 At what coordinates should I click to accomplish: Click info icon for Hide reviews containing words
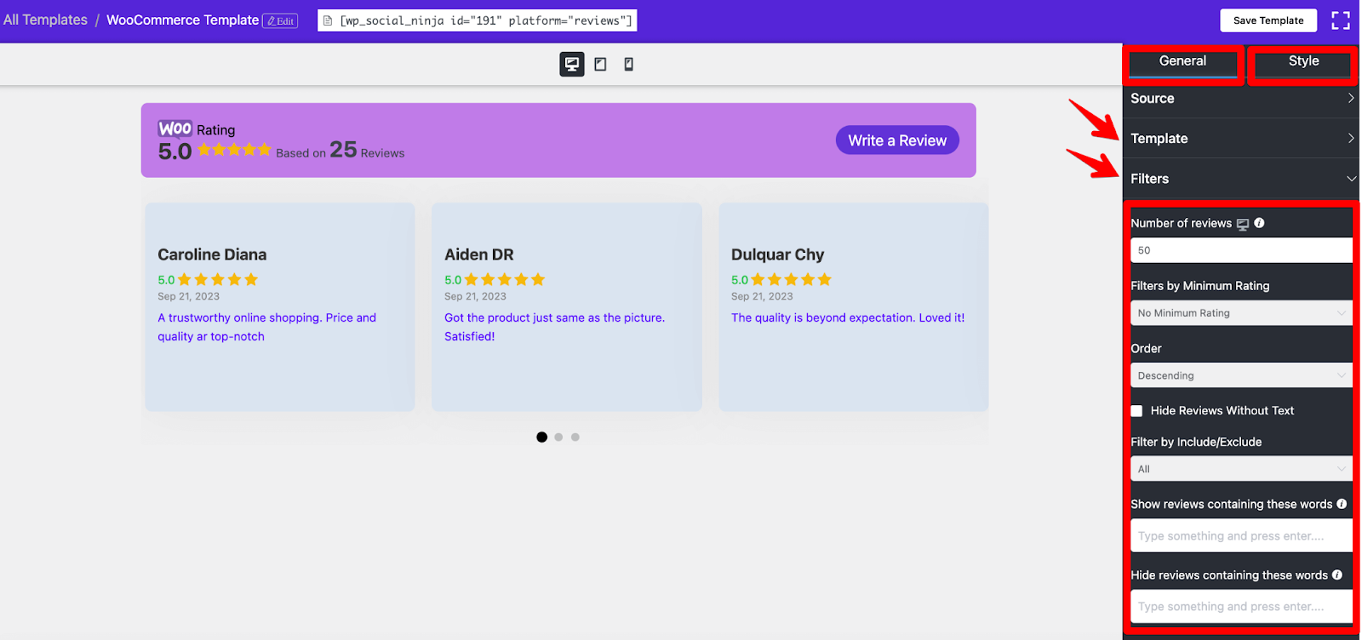point(1337,574)
